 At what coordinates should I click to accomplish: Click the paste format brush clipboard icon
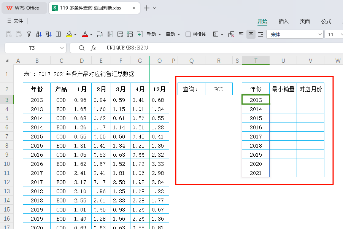pyautogui.click(x=19, y=34)
